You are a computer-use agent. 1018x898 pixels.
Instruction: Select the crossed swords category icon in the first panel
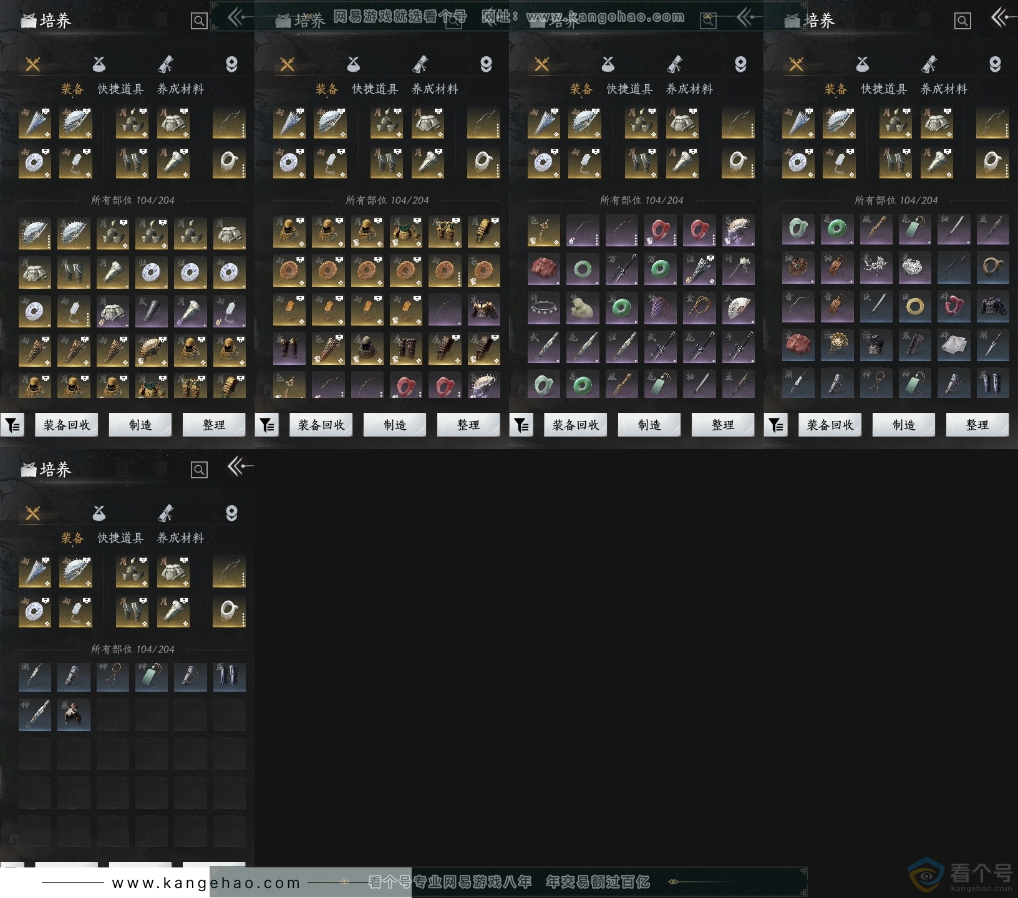pos(33,64)
